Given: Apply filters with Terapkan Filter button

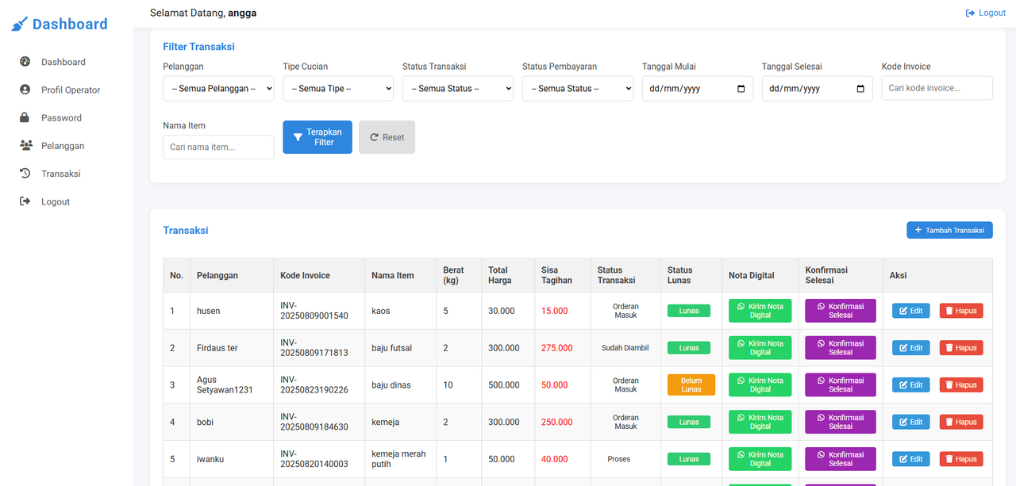Looking at the screenshot, I should click(x=317, y=137).
